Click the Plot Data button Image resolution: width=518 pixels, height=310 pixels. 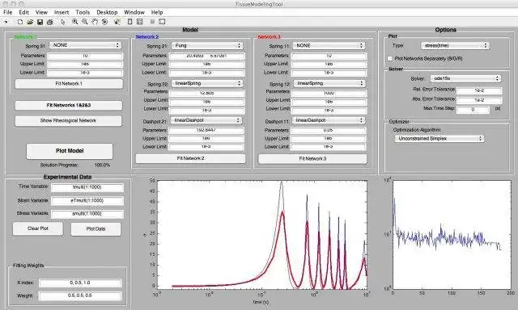pyautogui.click(x=96, y=228)
